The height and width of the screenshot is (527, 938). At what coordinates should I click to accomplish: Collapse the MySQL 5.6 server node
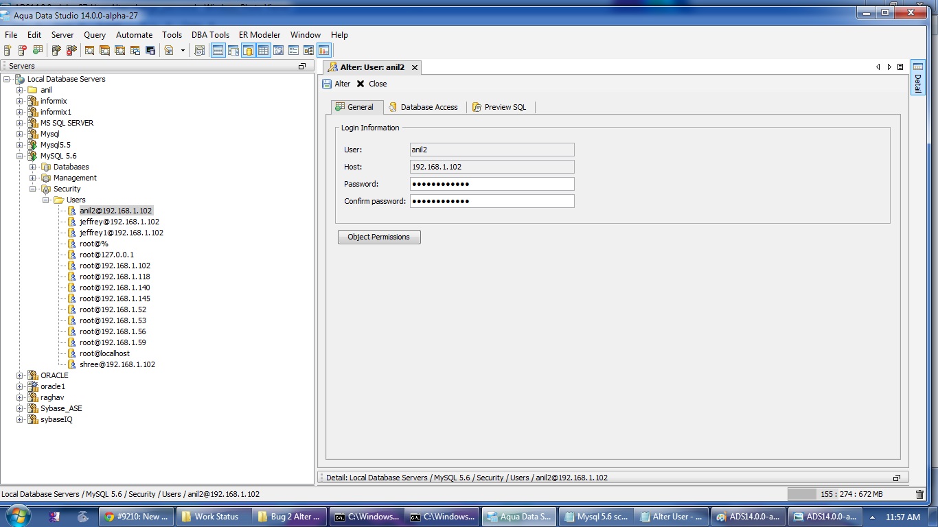click(20, 156)
